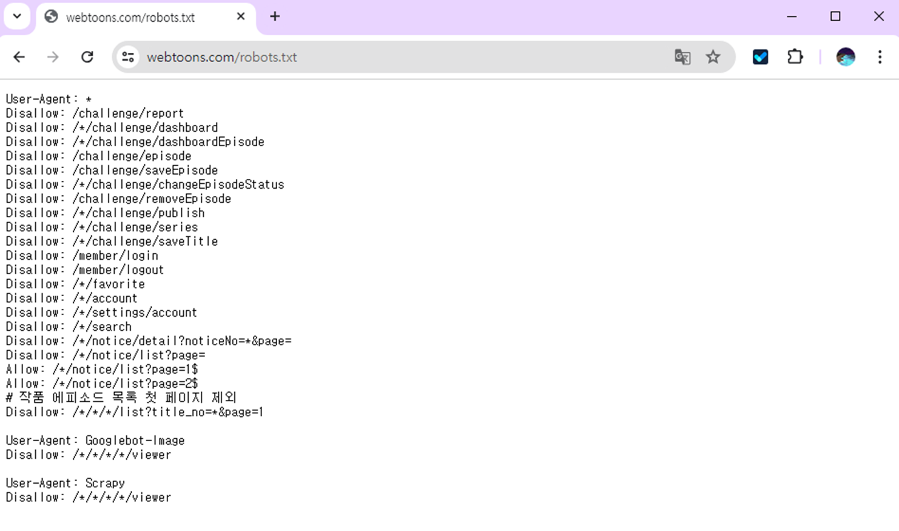Click the Korean comment line starting with #
This screenshot has width=899, height=531.
click(121, 397)
